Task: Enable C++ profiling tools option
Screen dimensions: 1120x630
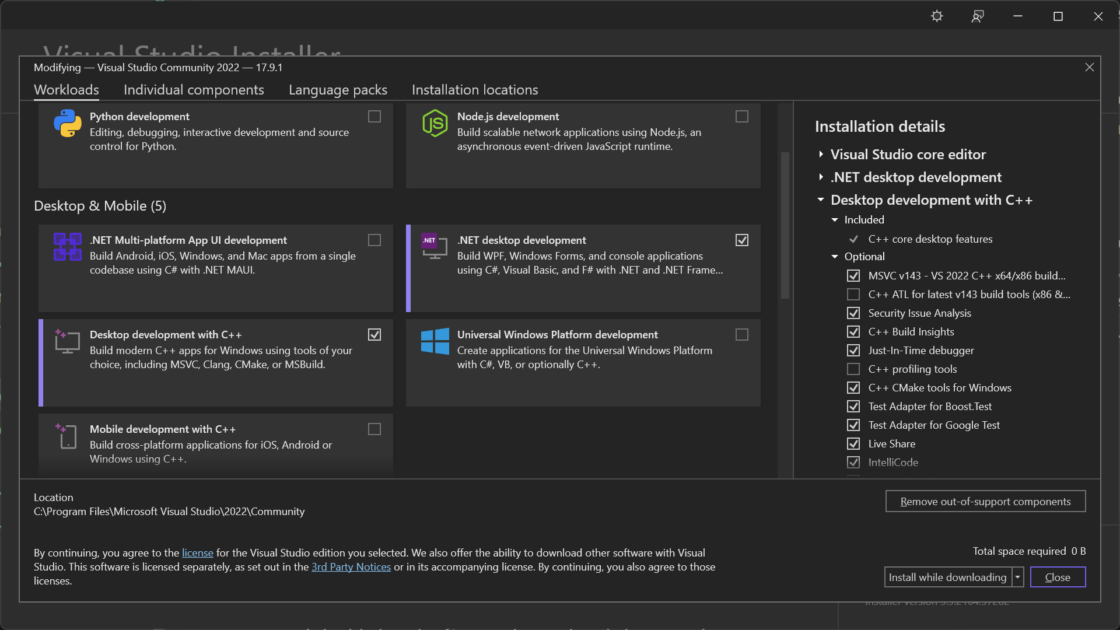Action: point(853,369)
